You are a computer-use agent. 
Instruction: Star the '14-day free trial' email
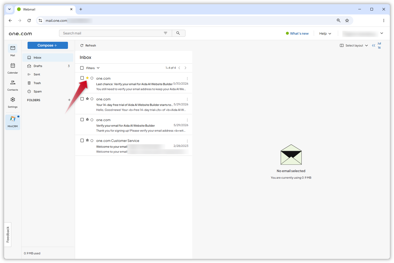pyautogui.click(x=87, y=99)
